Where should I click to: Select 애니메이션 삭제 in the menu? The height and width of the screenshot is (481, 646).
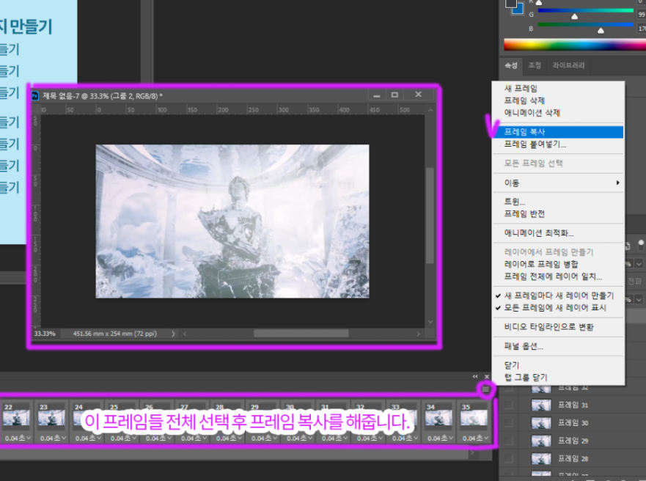click(532, 112)
